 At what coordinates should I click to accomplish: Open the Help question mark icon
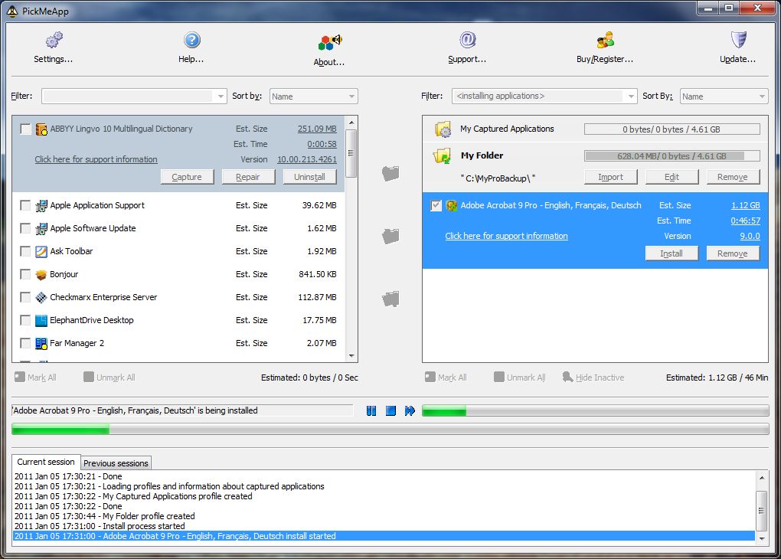click(x=191, y=41)
